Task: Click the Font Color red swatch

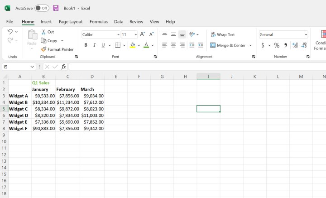Action: (146, 45)
